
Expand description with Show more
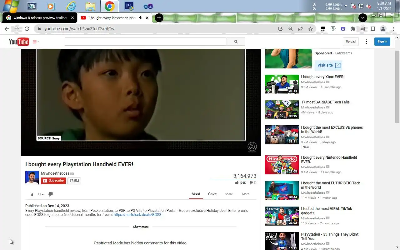tap(141, 227)
